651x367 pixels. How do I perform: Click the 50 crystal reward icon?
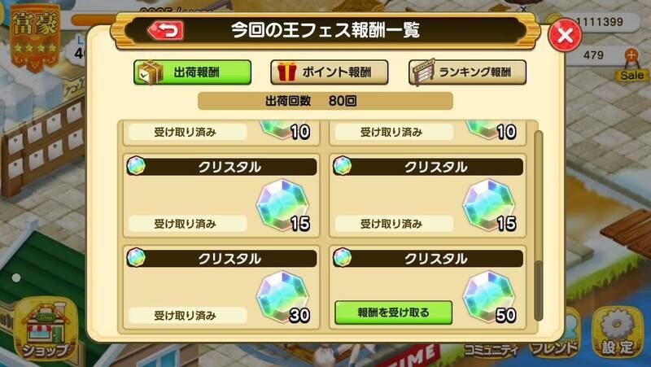click(x=489, y=297)
